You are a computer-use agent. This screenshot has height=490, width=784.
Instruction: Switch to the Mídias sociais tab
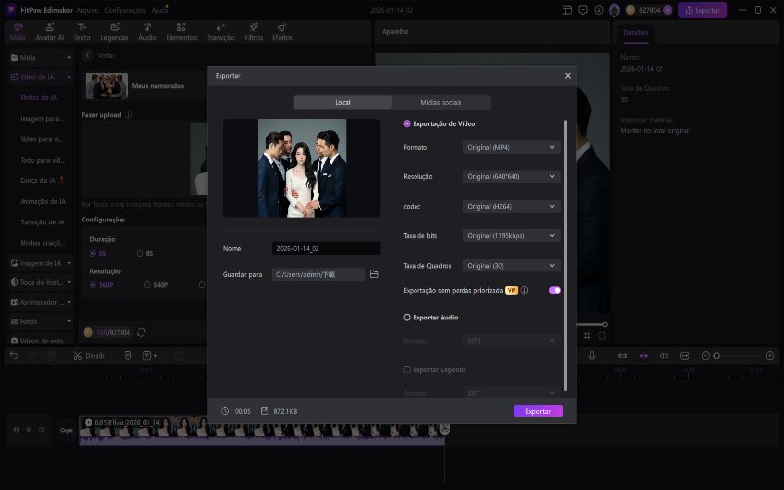(x=440, y=103)
